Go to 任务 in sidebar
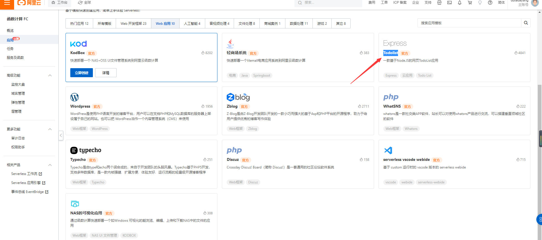 click(10, 48)
